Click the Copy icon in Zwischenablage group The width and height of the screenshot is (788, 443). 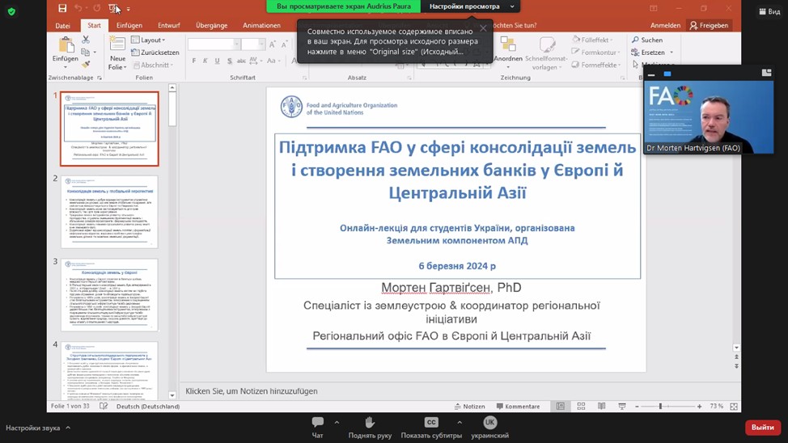pyautogui.click(x=86, y=52)
